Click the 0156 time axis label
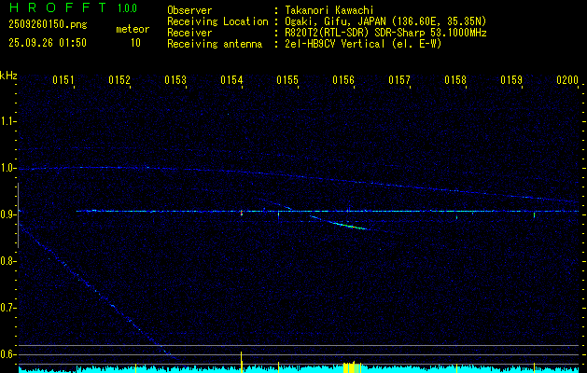 click(x=343, y=80)
